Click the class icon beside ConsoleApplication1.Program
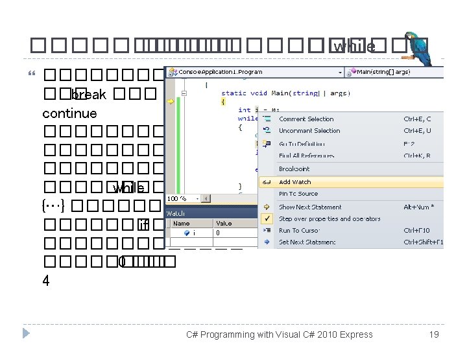The height and width of the screenshot is (350, 467). [173, 72]
